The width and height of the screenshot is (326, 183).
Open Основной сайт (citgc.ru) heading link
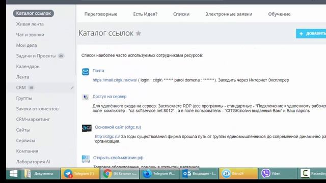118,127
